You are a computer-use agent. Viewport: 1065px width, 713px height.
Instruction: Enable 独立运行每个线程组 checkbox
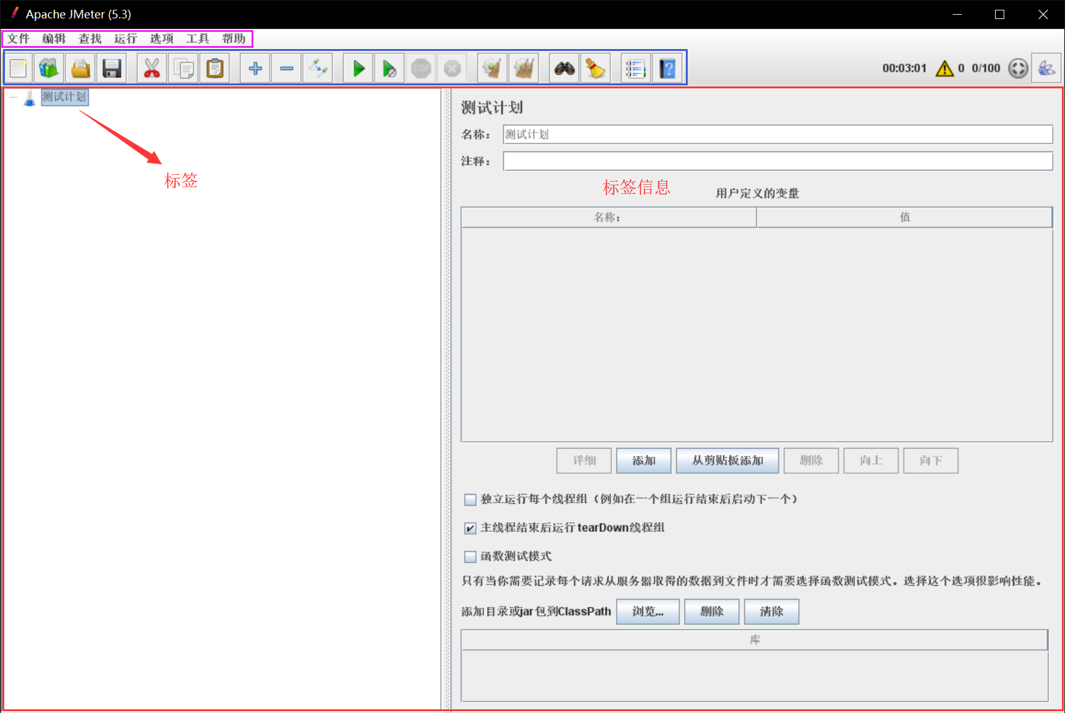pyautogui.click(x=471, y=499)
